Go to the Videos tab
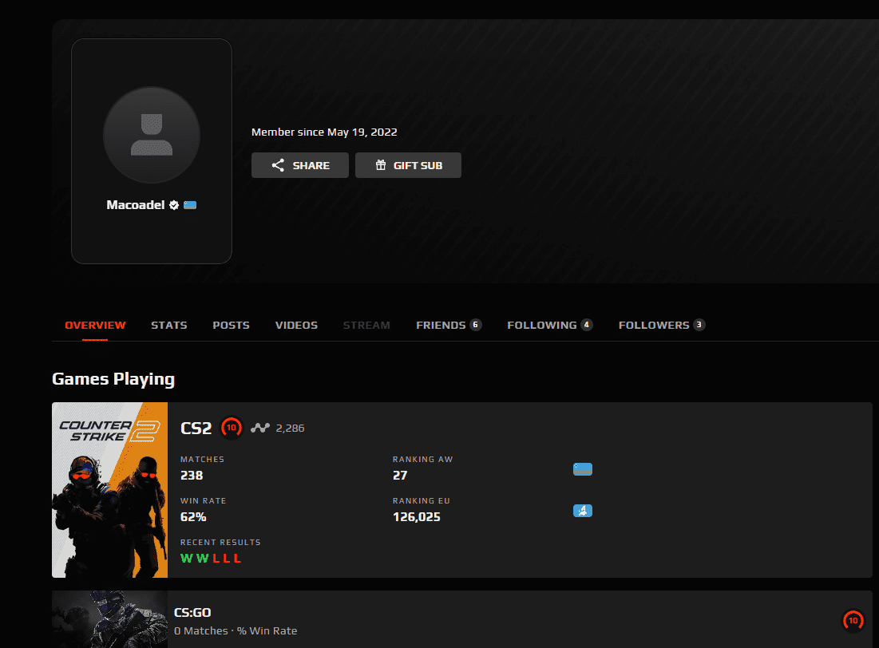This screenshot has height=648, width=879. coord(296,325)
